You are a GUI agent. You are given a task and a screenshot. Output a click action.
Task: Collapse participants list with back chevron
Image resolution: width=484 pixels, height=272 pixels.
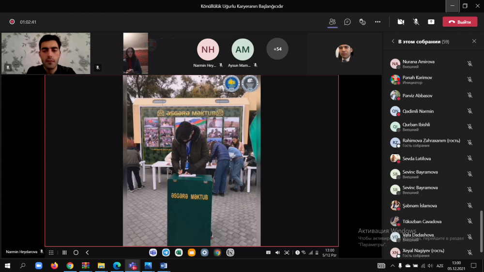point(393,41)
